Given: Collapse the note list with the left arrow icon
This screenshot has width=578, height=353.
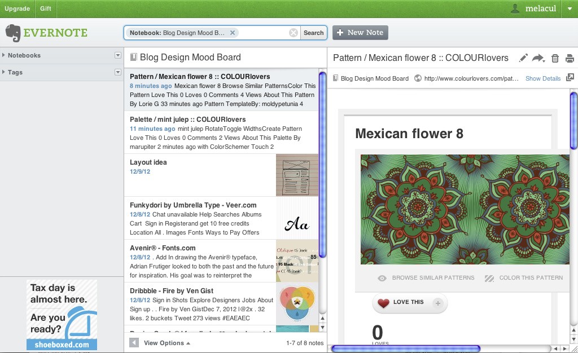Looking at the screenshot, I should coord(134,343).
